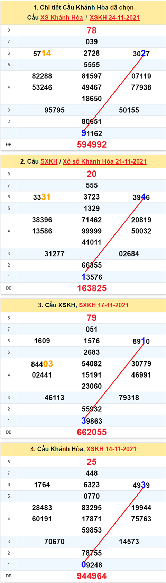Viewport: 166px width, 583px height.
Task: Open the XSKH 24-11-2021 link
Action: tap(114, 17)
